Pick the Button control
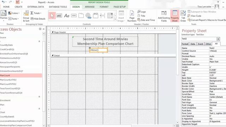The image size is (226, 127). coord(74,16)
